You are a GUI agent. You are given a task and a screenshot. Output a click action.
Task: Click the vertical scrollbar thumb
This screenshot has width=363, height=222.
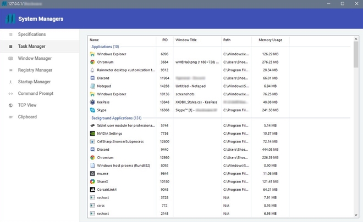point(356,55)
